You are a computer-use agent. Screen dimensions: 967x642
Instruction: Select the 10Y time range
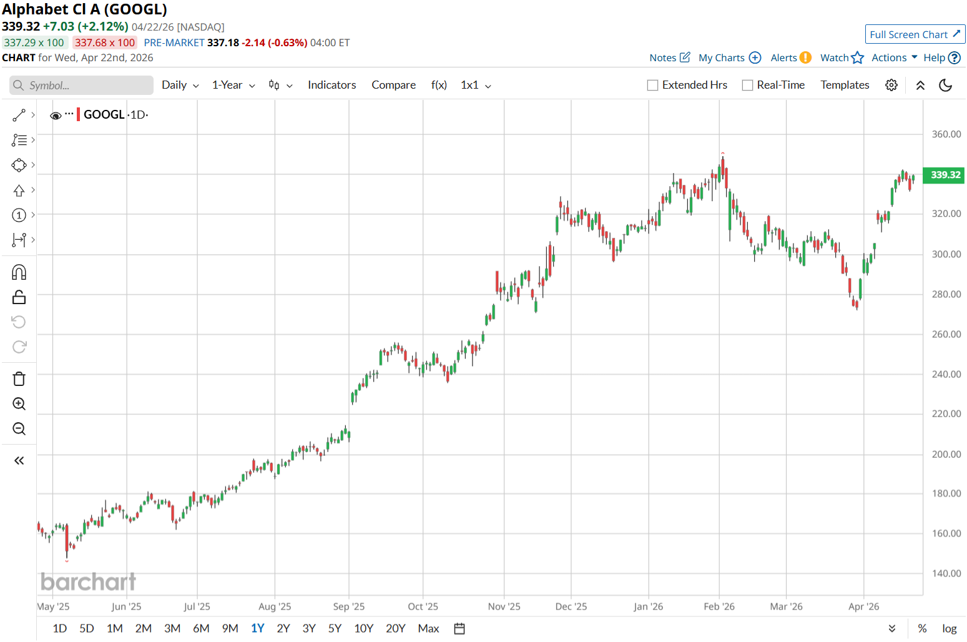click(363, 628)
